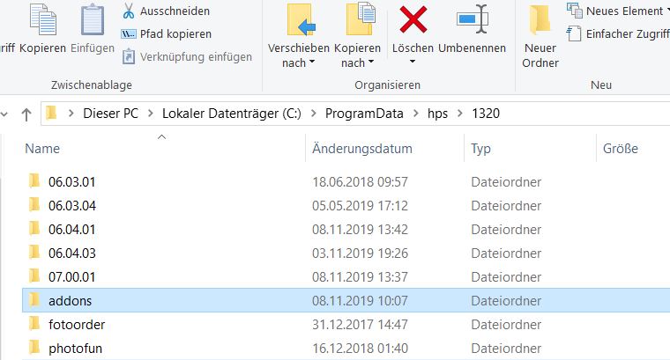
Task: Sort by the Änderungsdatum column header
Action: (362, 149)
